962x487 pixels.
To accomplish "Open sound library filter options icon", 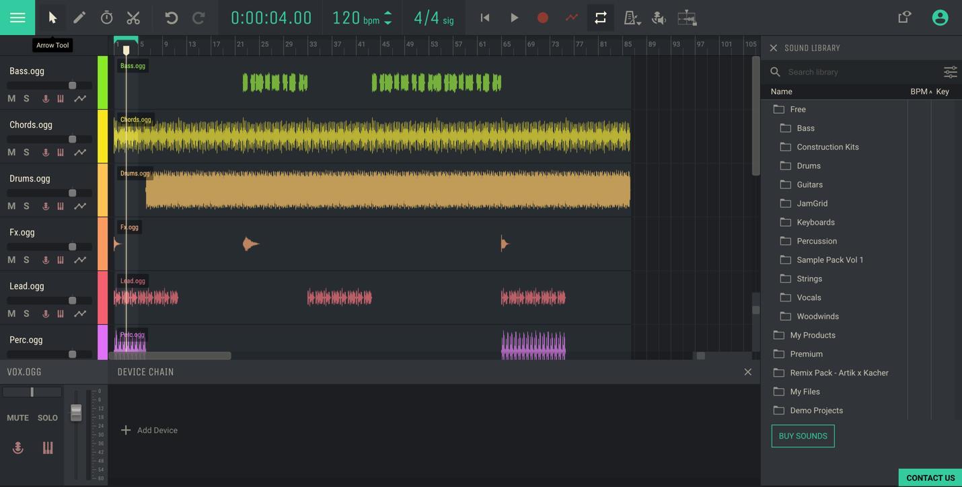I will pyautogui.click(x=950, y=72).
